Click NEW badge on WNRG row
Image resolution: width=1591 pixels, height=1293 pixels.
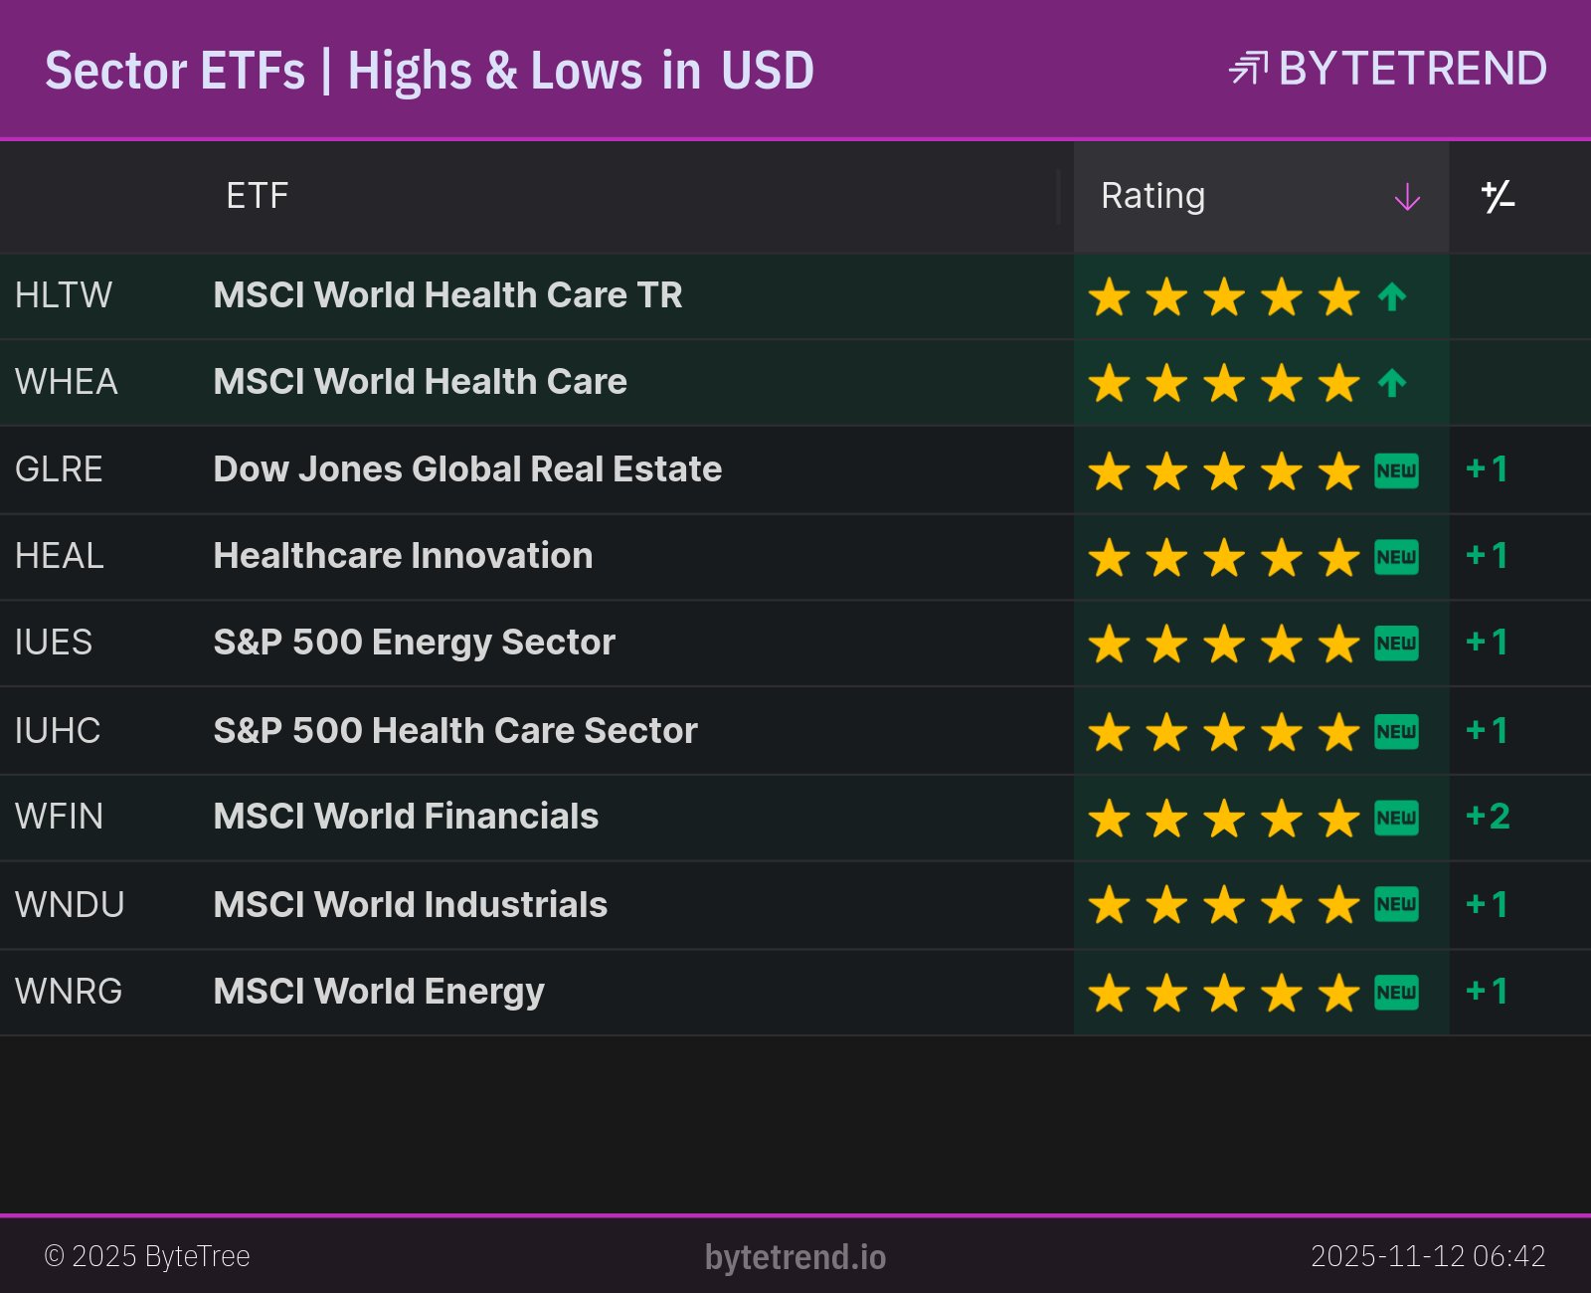(x=1396, y=992)
